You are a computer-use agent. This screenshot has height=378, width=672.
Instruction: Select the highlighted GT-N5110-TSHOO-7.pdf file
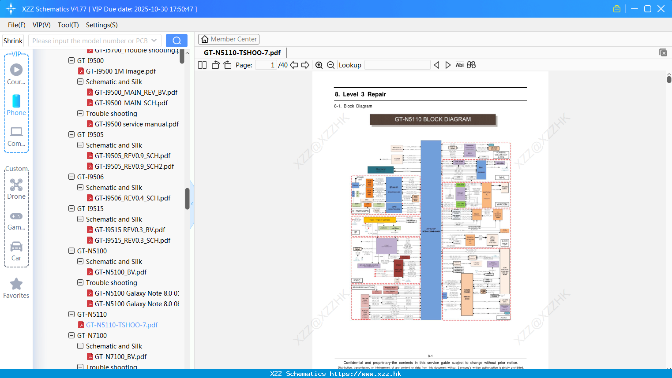[x=122, y=325]
